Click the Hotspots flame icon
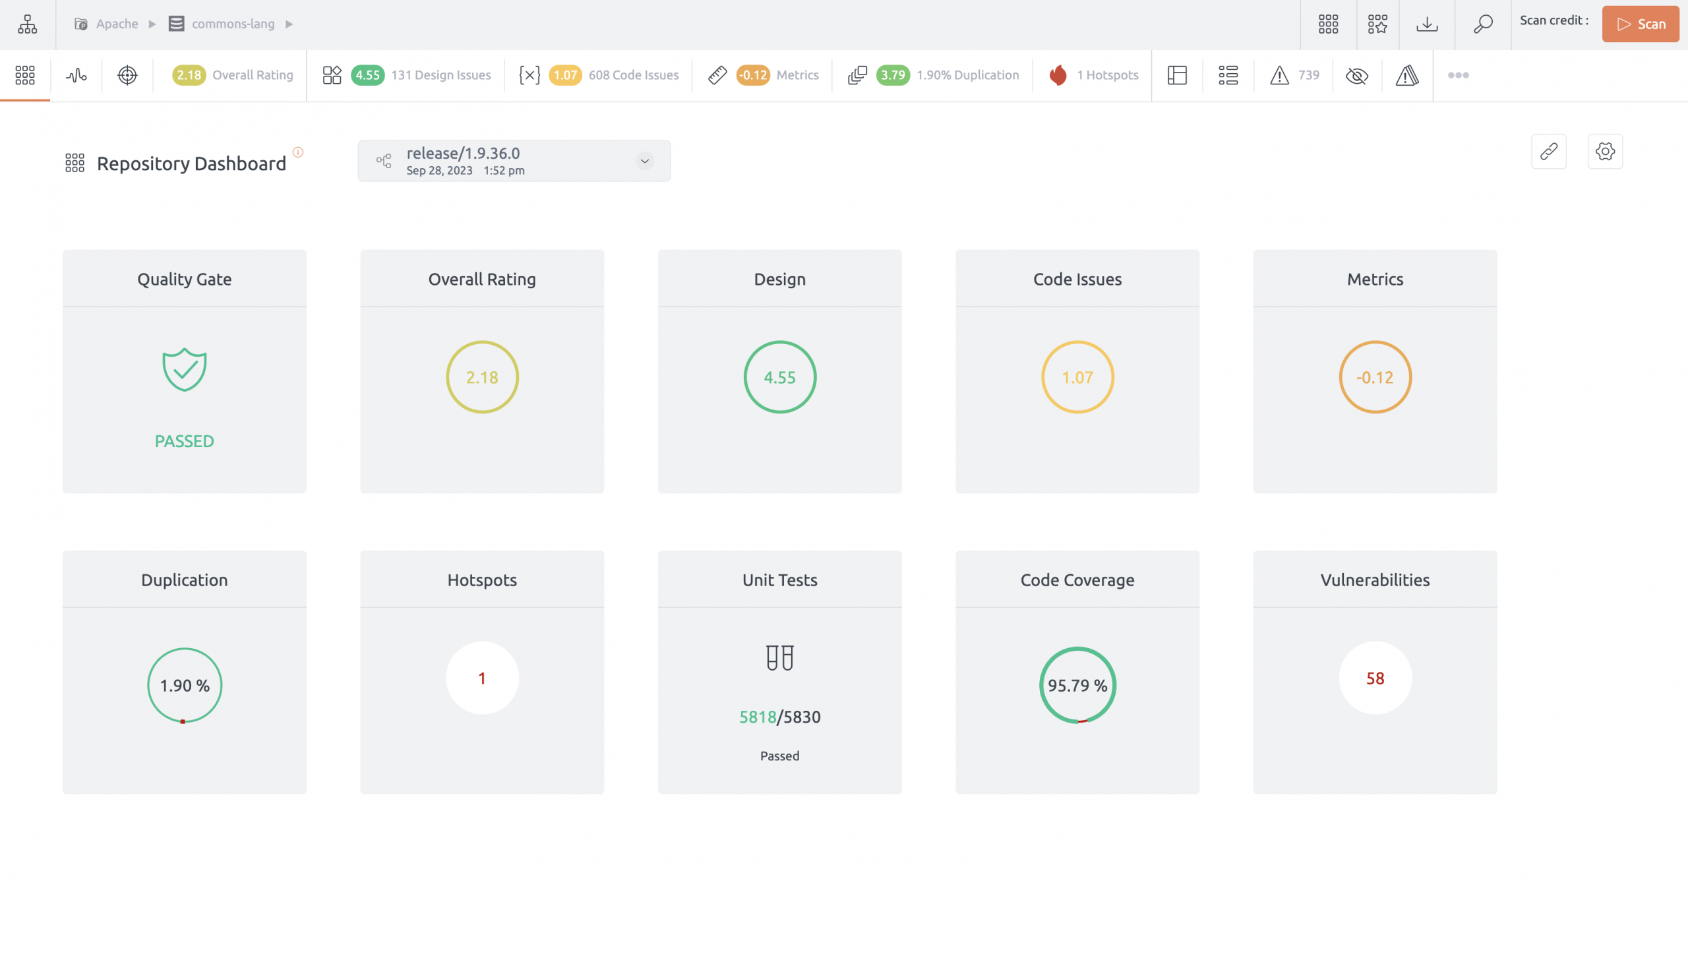1688x962 pixels. [x=1058, y=75]
